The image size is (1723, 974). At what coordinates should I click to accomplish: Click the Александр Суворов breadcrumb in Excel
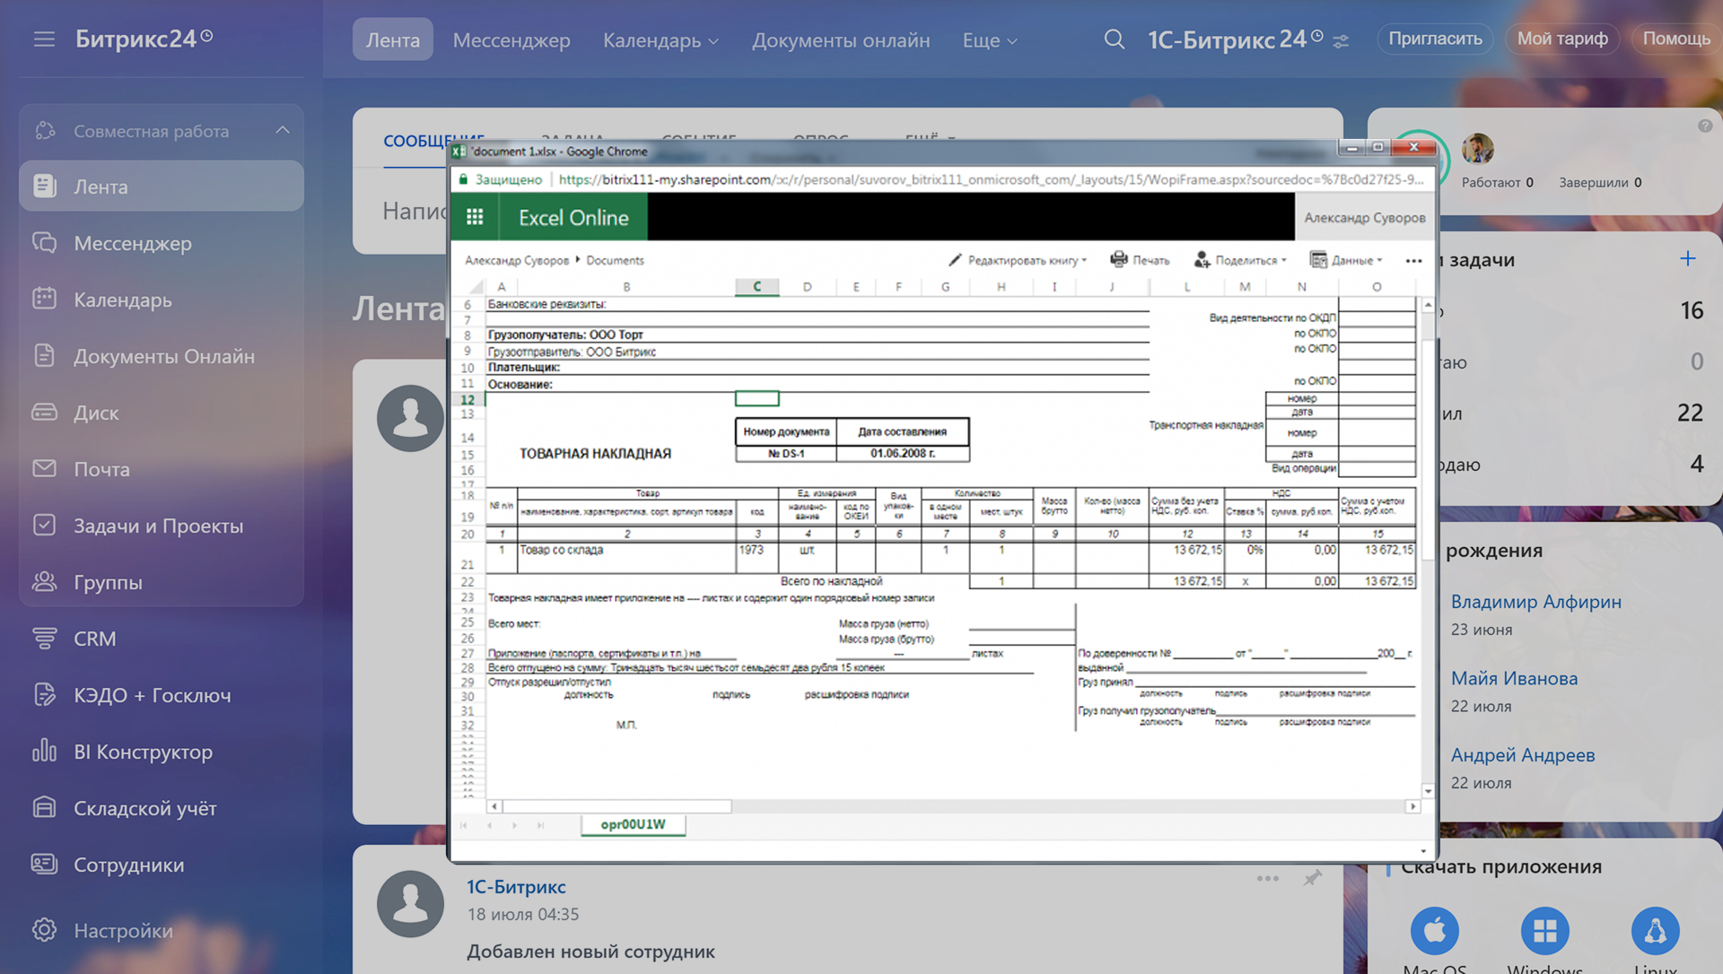tap(517, 260)
